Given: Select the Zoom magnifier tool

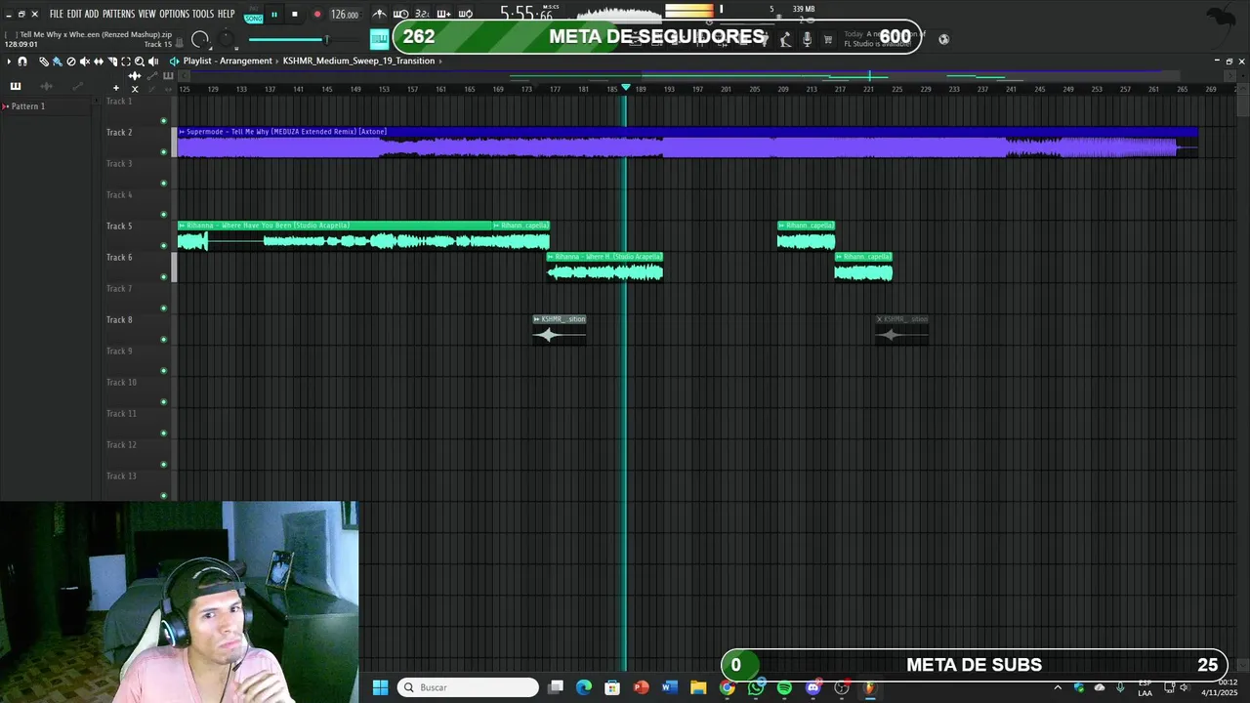Looking at the screenshot, I should click(x=140, y=62).
